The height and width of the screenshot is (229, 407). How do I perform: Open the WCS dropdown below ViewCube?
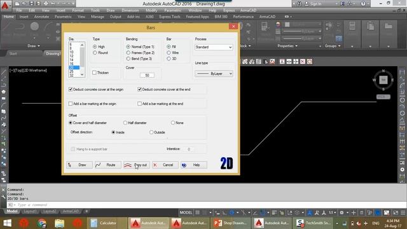[383, 97]
